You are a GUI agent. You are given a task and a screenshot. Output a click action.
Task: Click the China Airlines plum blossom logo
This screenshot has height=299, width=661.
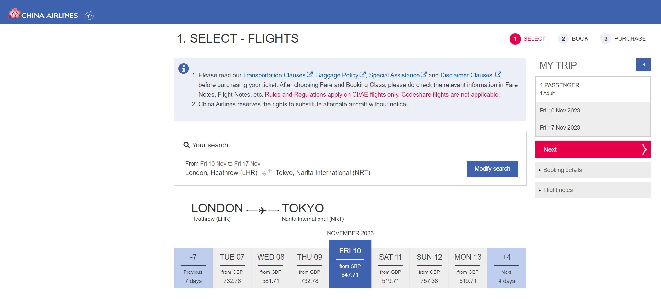(x=14, y=14)
